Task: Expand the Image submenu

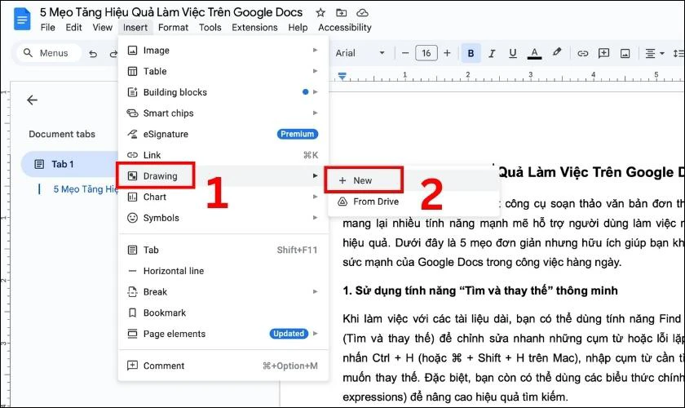Action: [x=223, y=51]
